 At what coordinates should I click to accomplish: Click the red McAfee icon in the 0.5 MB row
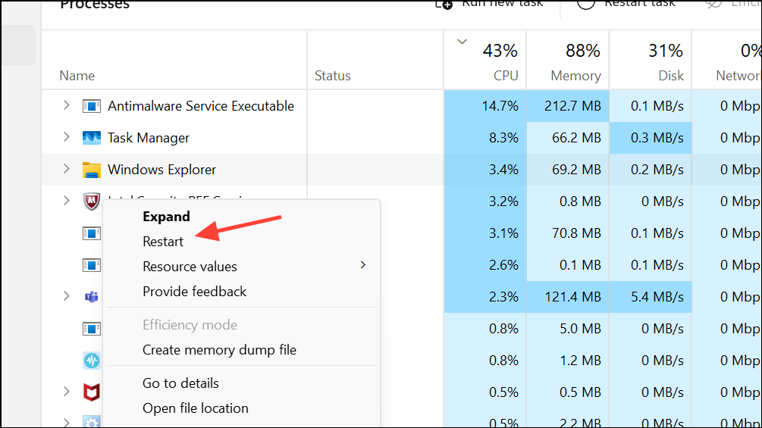91,392
